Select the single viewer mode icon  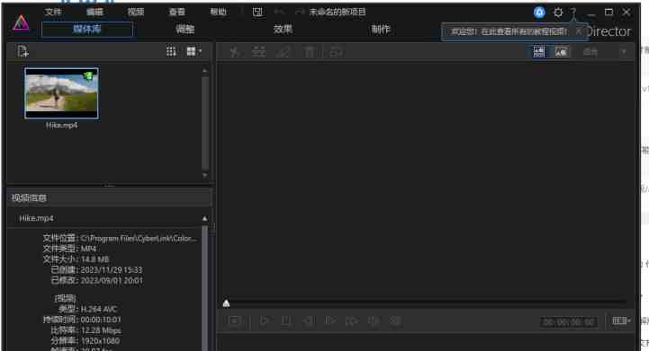click(561, 52)
